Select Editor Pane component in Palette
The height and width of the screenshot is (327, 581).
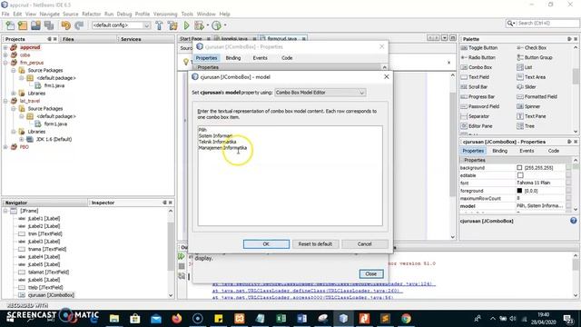[x=477, y=126]
